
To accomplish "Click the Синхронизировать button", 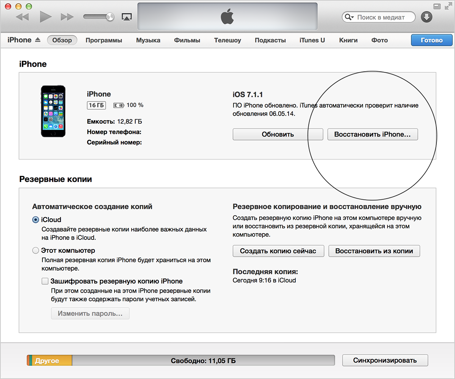I will pos(385,360).
